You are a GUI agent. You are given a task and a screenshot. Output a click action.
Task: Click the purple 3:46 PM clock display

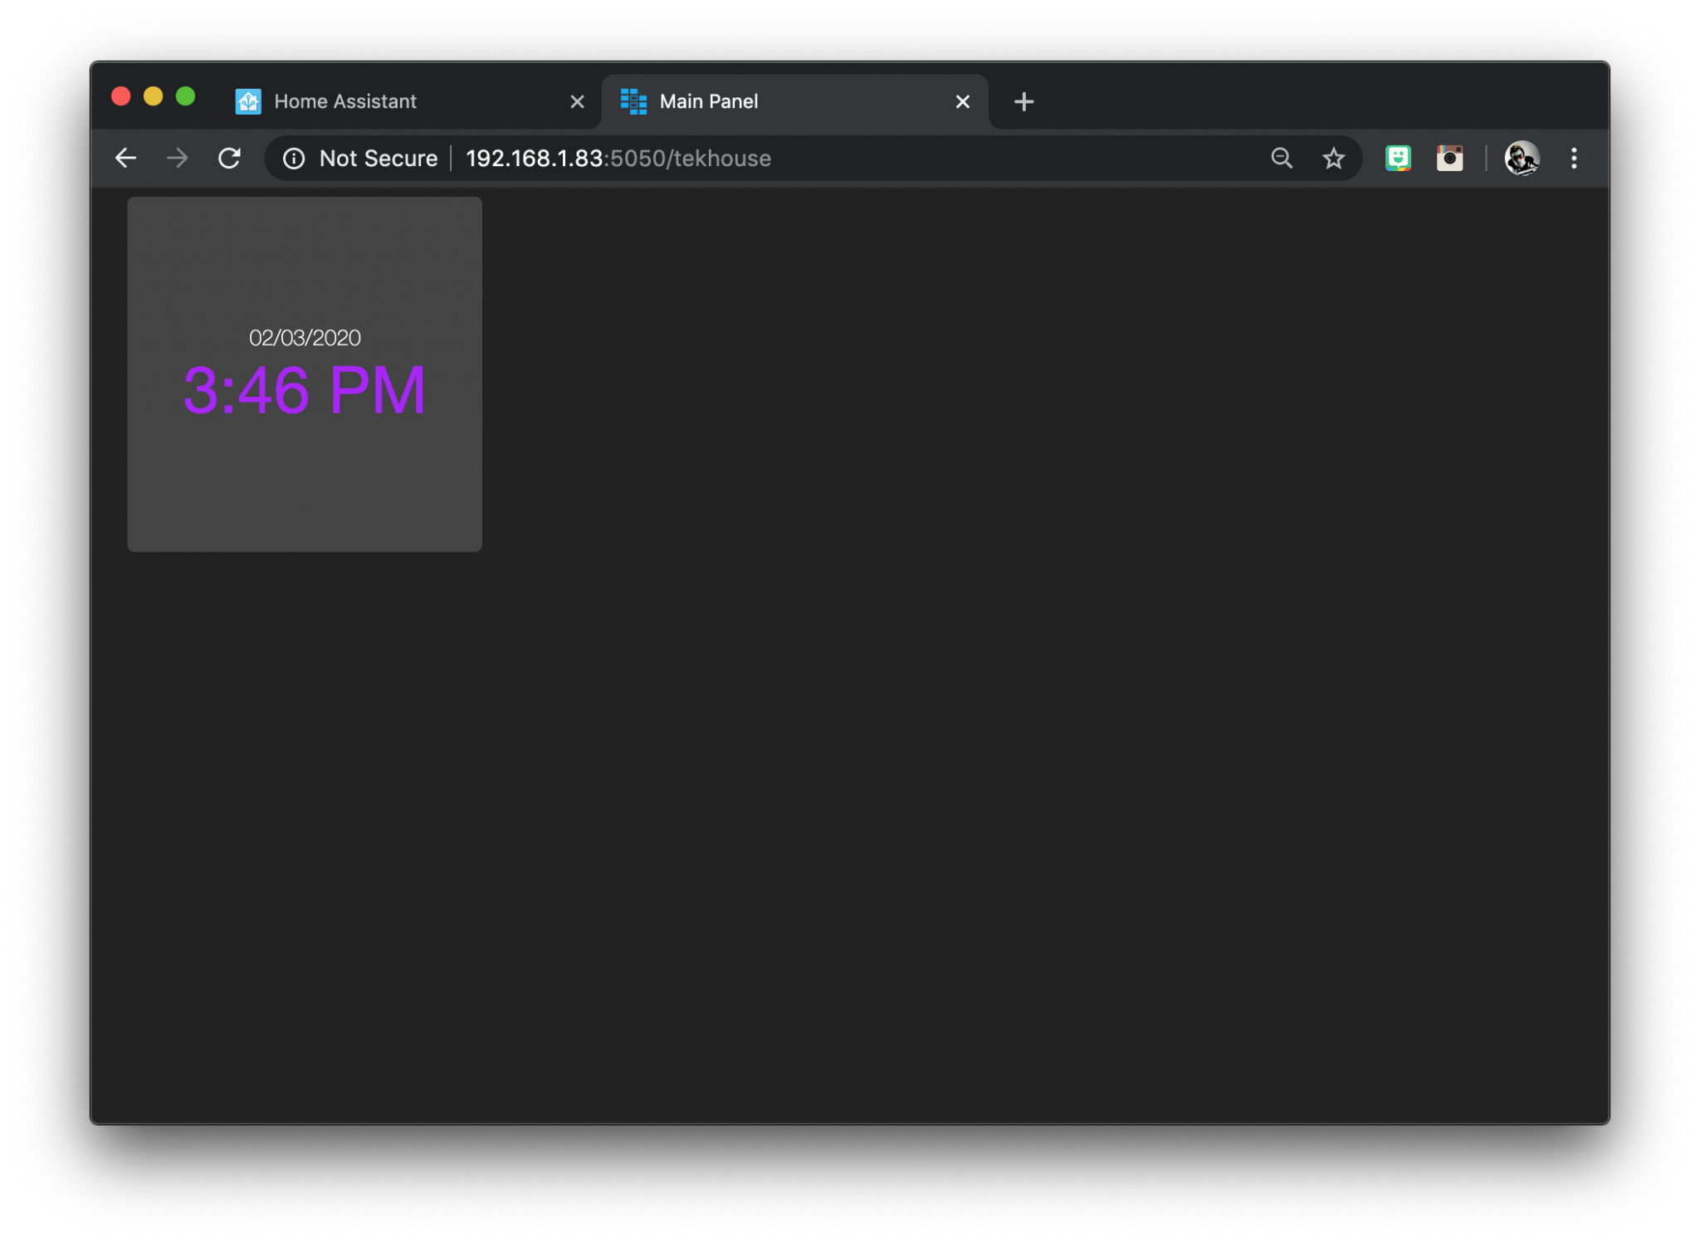point(305,390)
